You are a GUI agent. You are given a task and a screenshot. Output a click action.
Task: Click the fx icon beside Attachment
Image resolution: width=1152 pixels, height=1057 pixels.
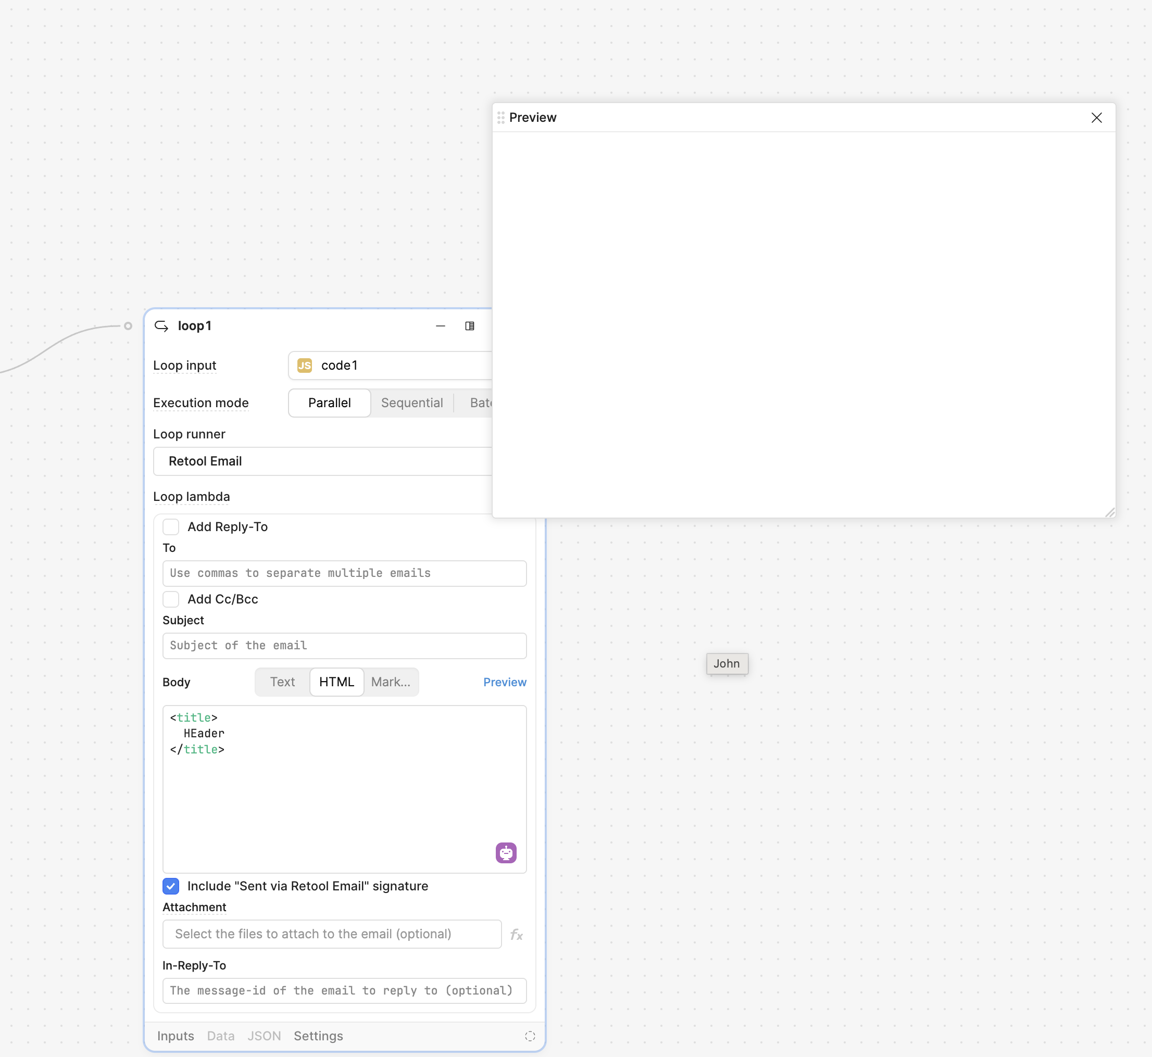click(x=517, y=935)
